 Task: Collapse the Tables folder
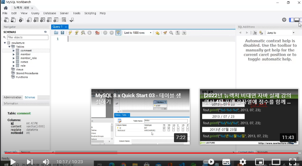coord(9,47)
